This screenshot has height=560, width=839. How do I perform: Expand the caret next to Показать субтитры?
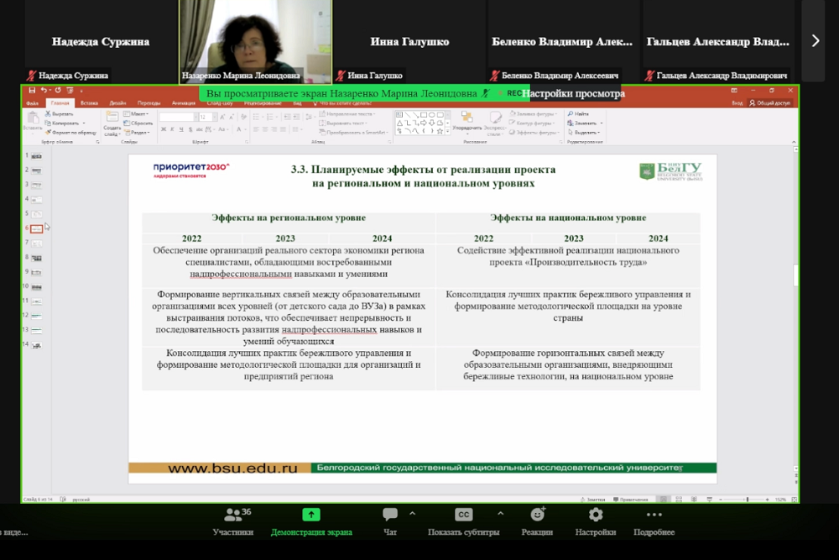coord(501,513)
